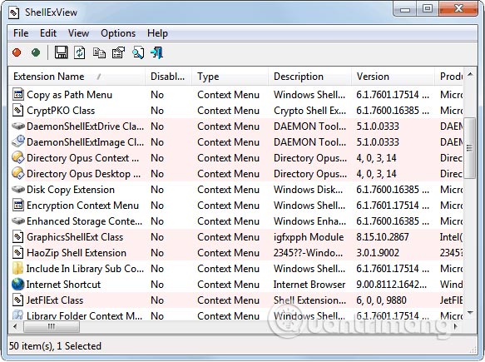485x362 pixels.
Task: Click the status bar item count text
Action: (55, 345)
